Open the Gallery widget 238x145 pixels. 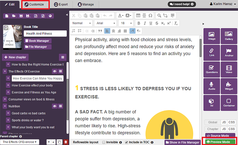pos(229,37)
